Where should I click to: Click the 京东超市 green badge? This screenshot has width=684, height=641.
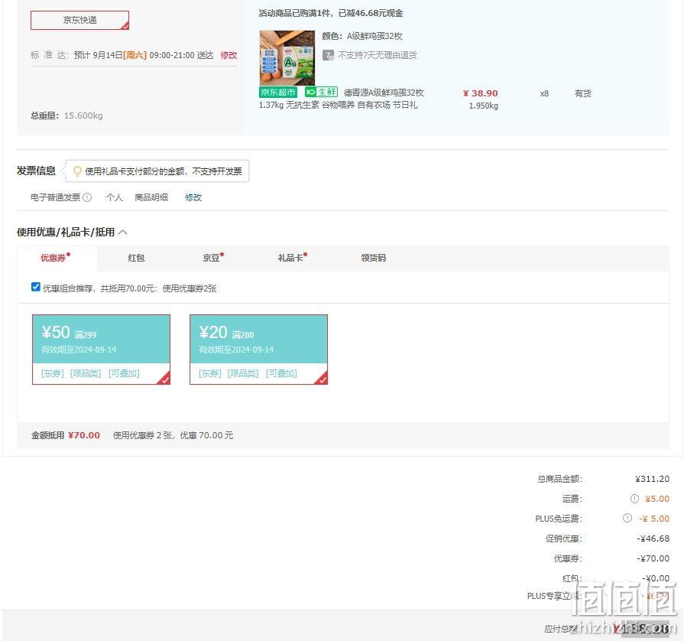coord(278,92)
